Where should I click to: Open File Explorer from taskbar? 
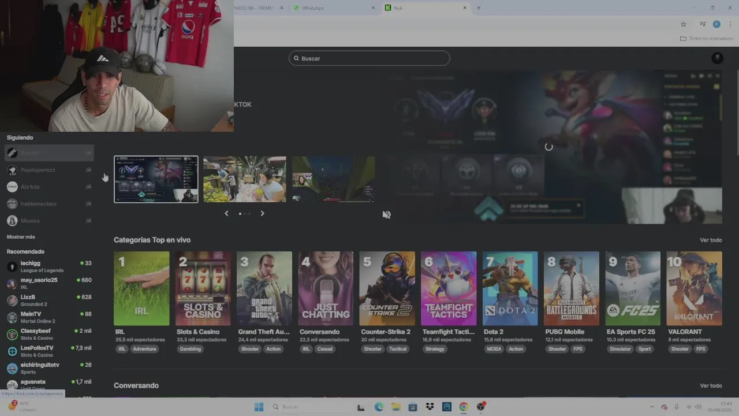click(396, 407)
